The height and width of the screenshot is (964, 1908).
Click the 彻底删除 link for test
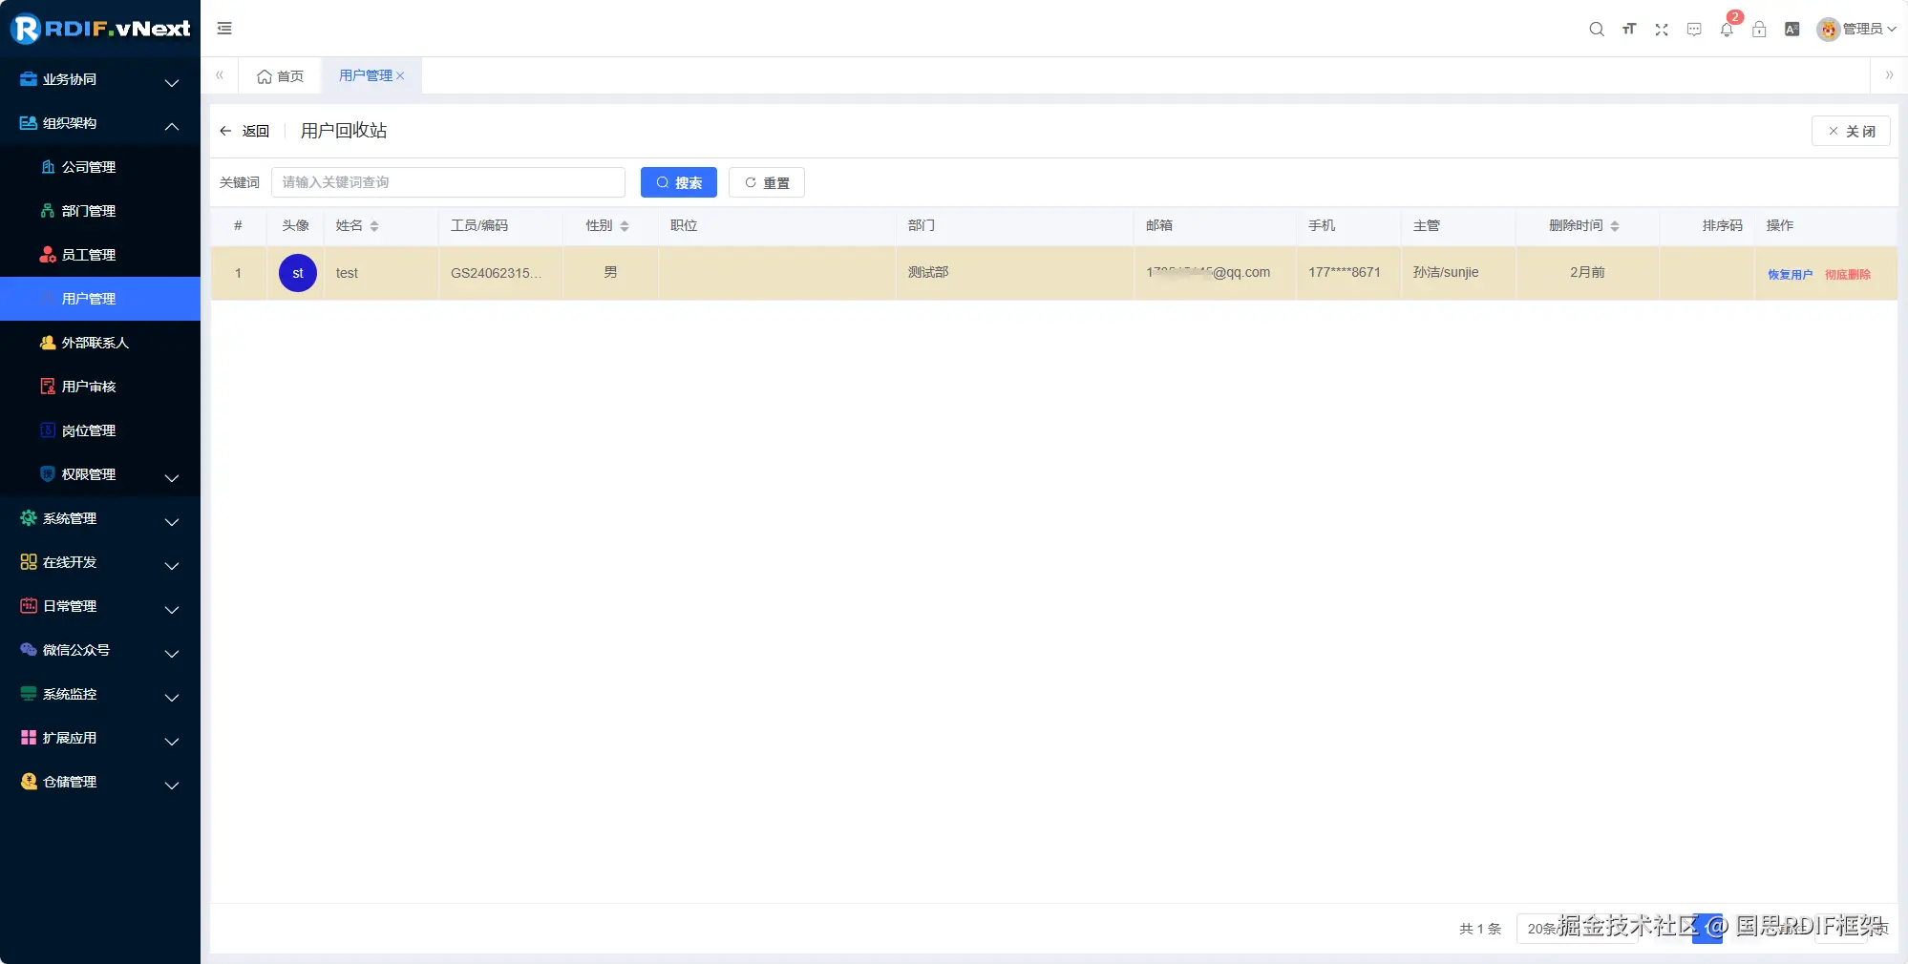[1848, 275]
